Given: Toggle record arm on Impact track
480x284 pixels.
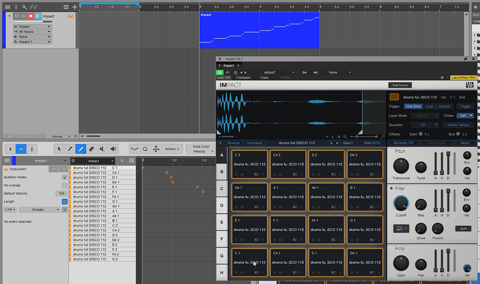Looking at the screenshot, I should (30, 16).
